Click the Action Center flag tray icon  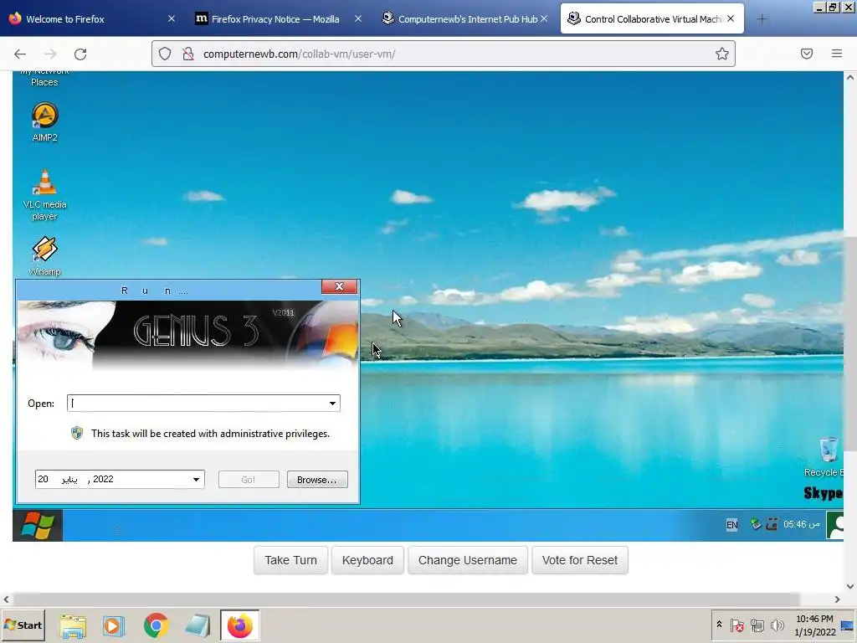coord(736,625)
